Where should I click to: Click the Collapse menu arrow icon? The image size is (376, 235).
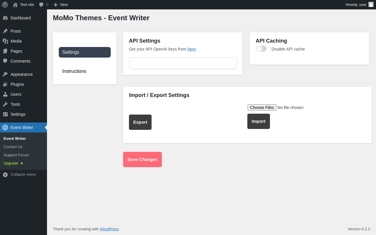coord(5,175)
